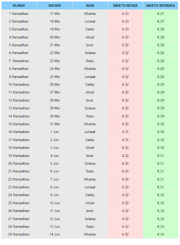
Task: Click the HARI column header
Action: pyautogui.click(x=90, y=6)
